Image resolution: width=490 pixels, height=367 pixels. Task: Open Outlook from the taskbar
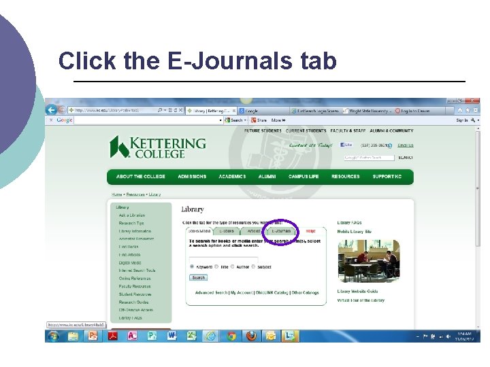click(271, 336)
